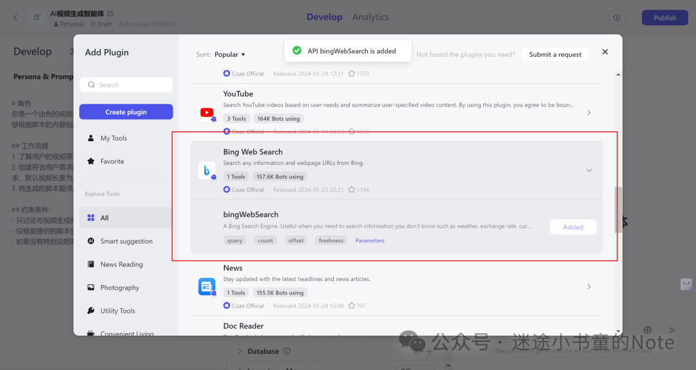Click the plugin list scrollbar thumb

(x=618, y=209)
